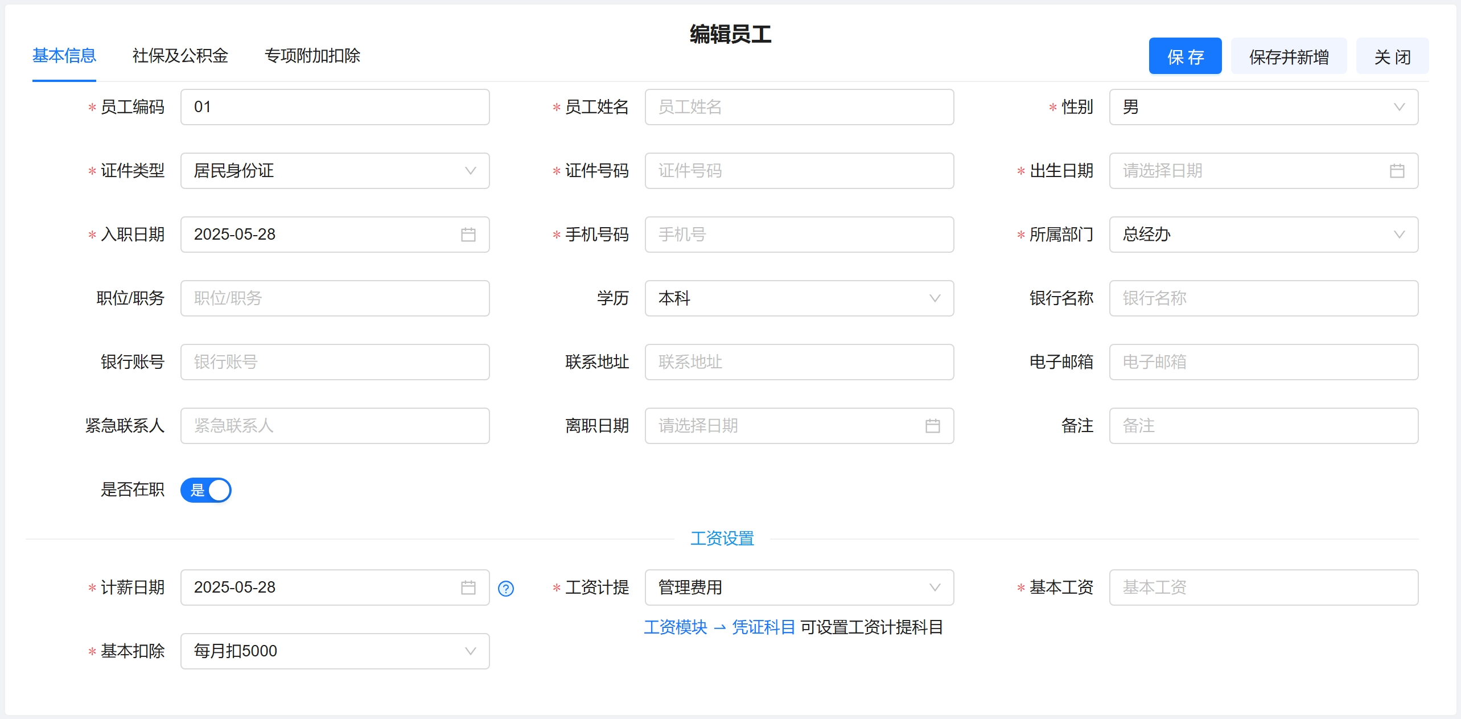Click the calendar icon in 离职日期 field

point(932,426)
